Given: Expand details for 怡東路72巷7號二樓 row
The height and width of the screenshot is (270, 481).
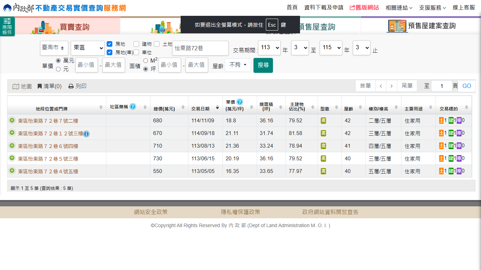Looking at the screenshot, I should tap(12, 120).
